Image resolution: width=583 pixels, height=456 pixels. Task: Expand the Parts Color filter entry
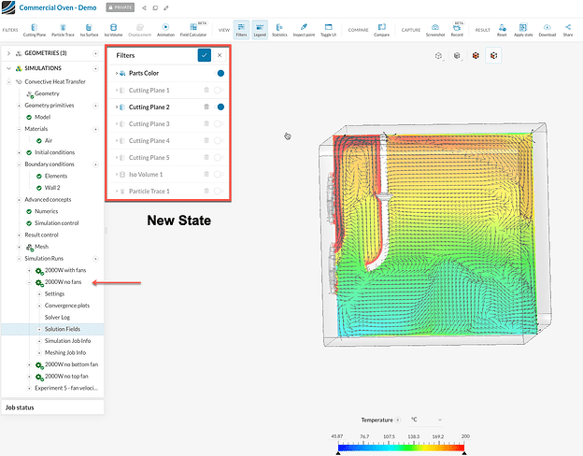[116, 73]
